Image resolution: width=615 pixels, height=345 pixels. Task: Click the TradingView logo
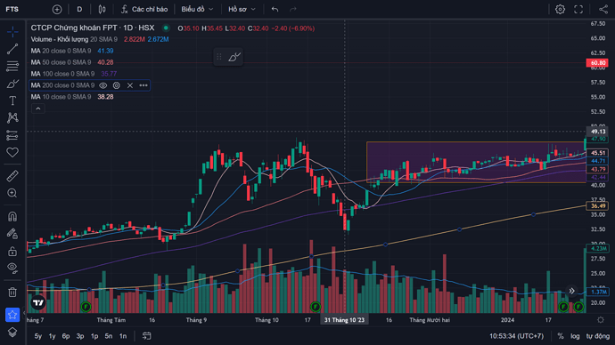point(38,302)
